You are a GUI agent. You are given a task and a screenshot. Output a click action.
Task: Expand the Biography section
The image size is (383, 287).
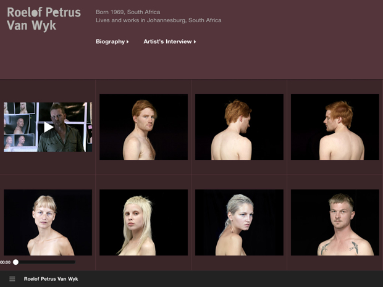(112, 41)
